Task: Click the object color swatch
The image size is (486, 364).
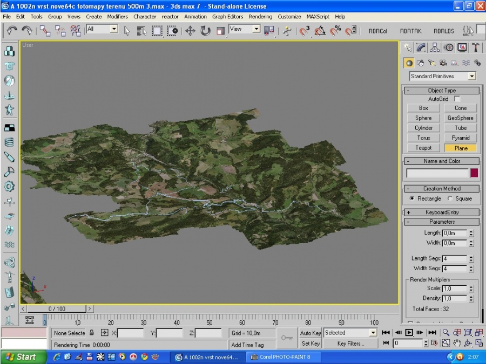Action: [x=474, y=173]
